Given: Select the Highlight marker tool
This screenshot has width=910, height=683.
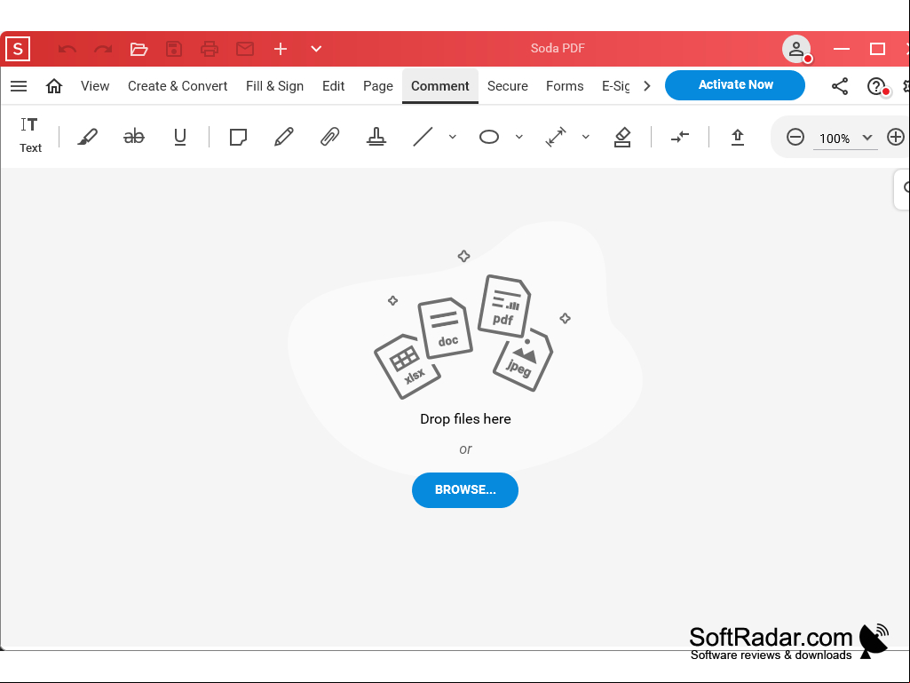Looking at the screenshot, I should point(88,137).
